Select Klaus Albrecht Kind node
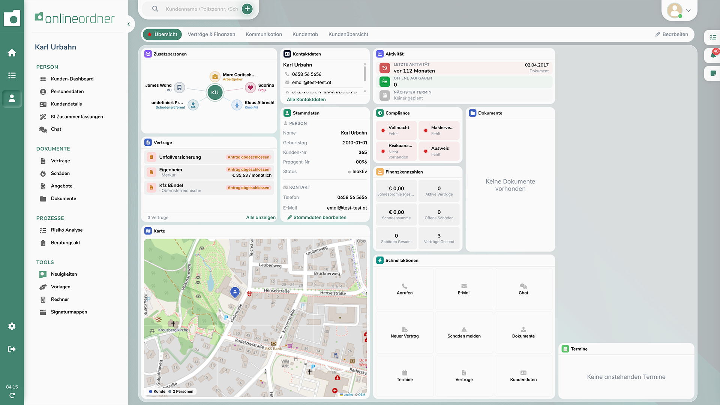Screen dimensions: 720x405 pos(237,105)
